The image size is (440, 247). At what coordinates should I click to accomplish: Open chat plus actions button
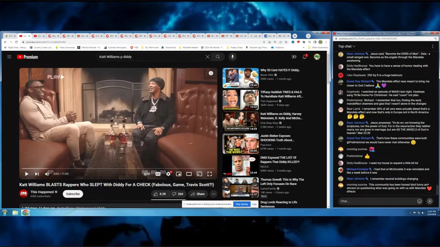[430, 201]
